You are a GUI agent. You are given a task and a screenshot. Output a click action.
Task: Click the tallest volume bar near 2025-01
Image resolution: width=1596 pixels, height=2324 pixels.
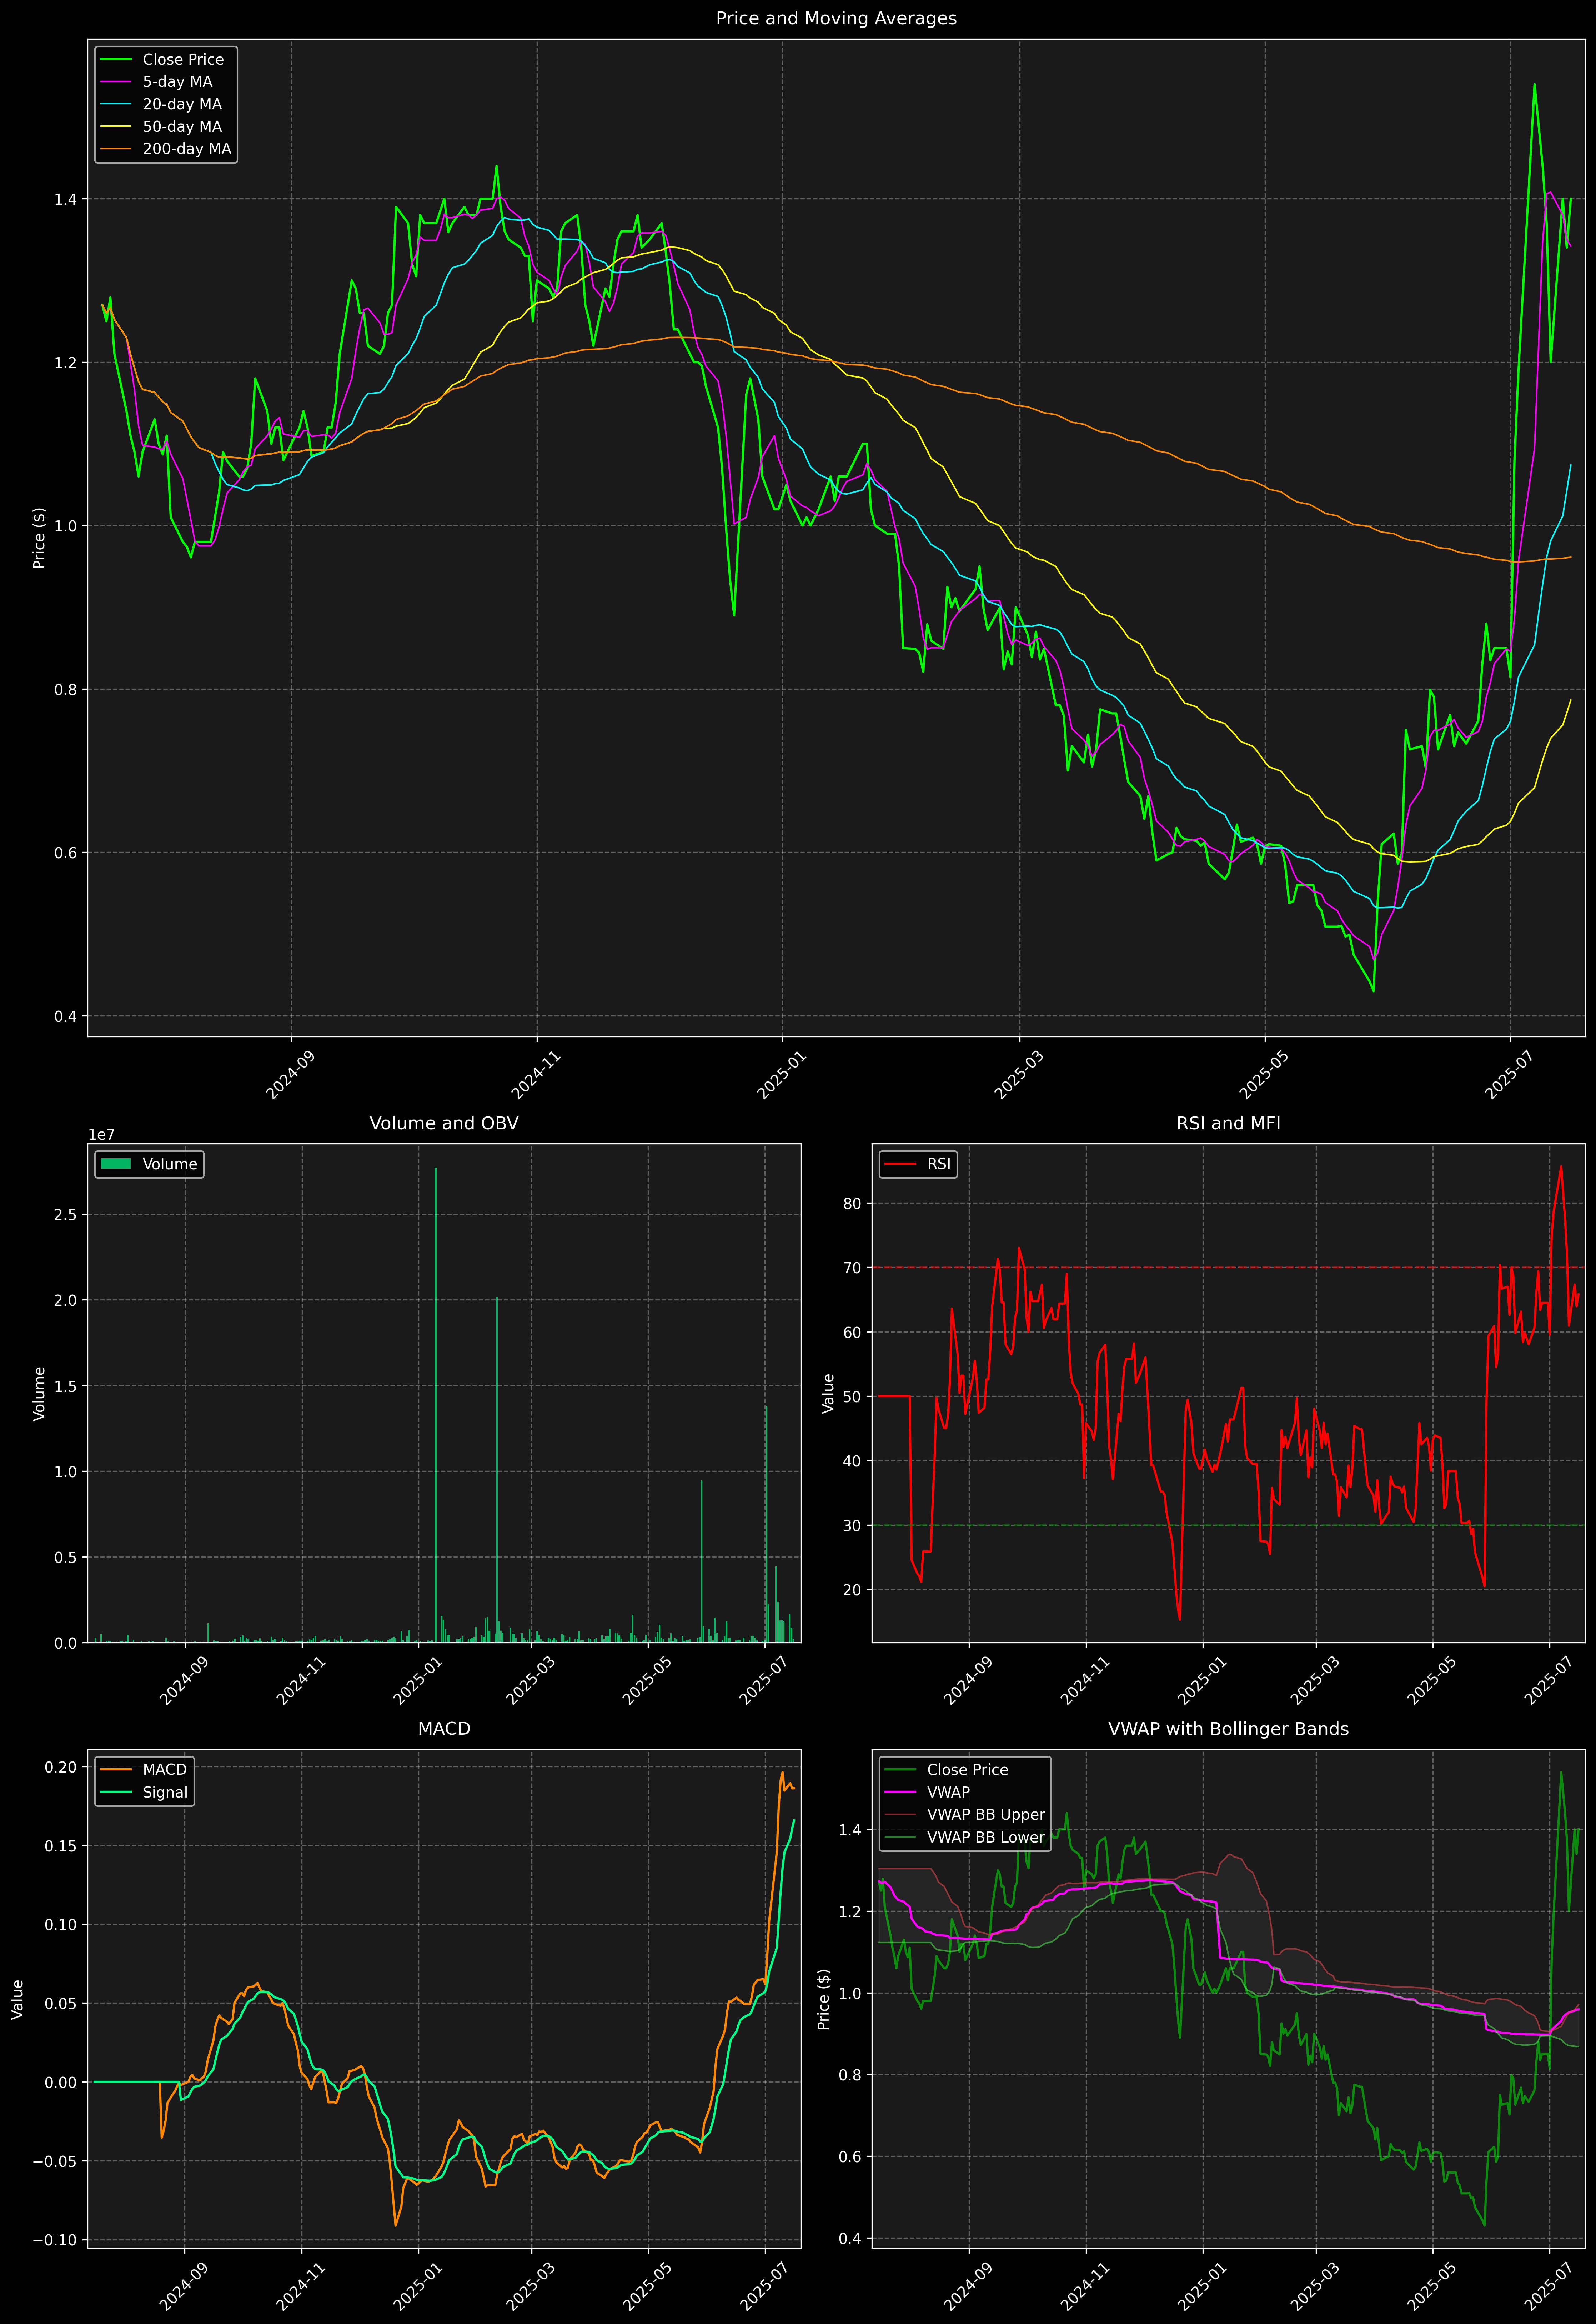[x=436, y=1405]
